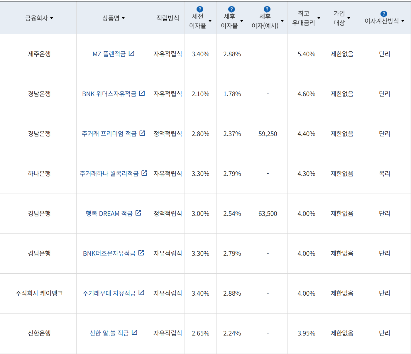The height and width of the screenshot is (354, 411).
Task: Click the external link icon for BNK 위더스자유적금
Action: tap(142, 93)
